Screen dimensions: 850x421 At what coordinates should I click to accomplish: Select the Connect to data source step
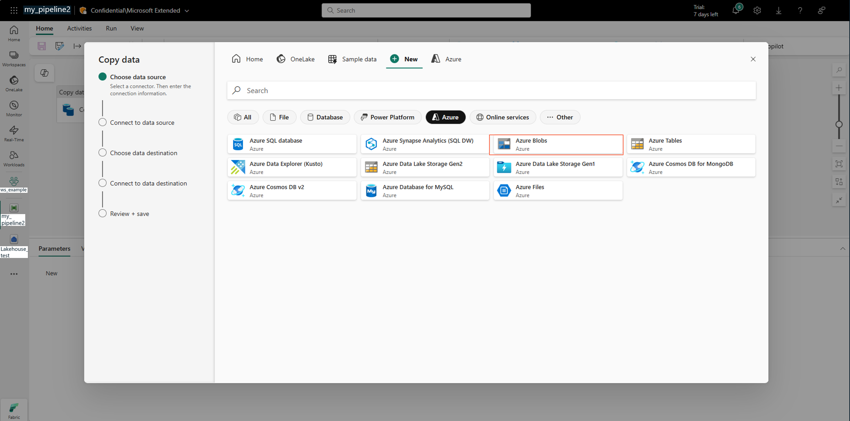[142, 122]
